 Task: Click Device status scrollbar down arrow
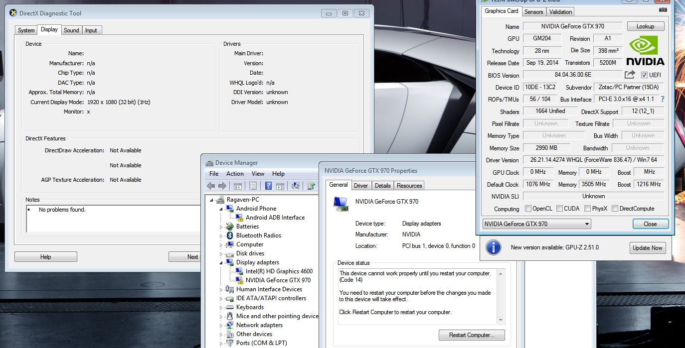(501, 320)
